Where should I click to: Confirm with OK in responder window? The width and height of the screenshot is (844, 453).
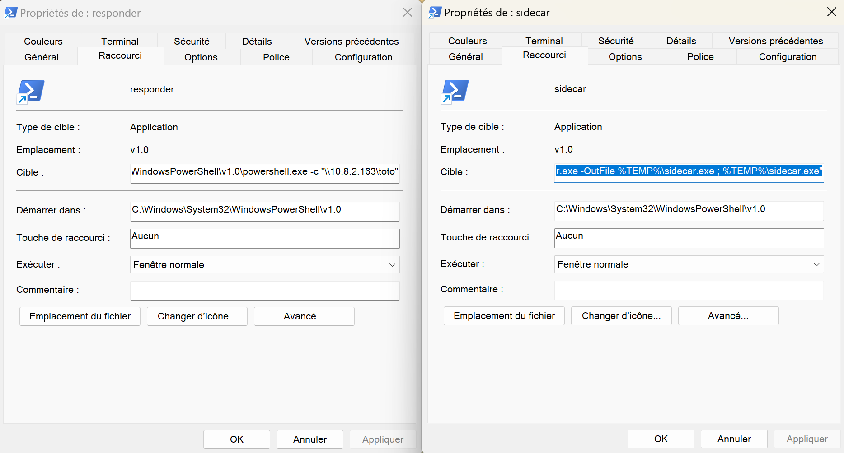[x=237, y=439]
